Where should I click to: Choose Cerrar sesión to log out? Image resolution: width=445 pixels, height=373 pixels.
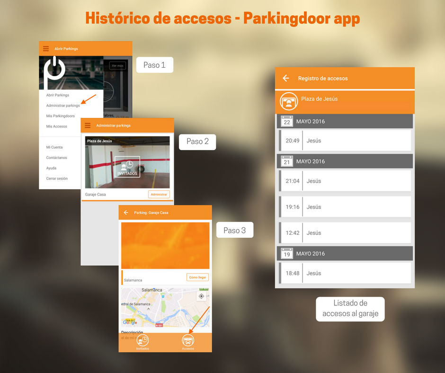pos(57,178)
